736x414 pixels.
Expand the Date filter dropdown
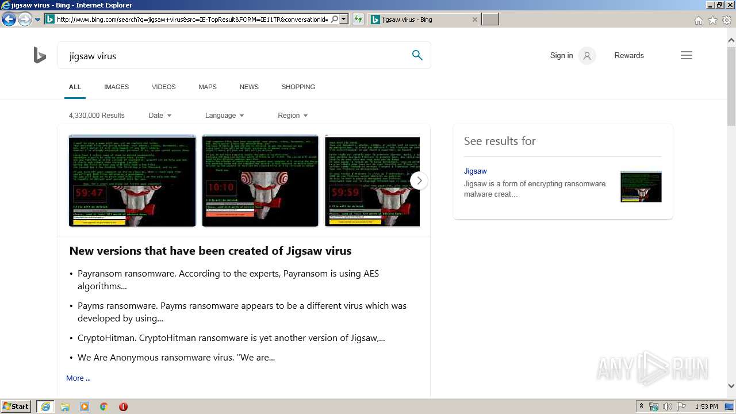(160, 115)
